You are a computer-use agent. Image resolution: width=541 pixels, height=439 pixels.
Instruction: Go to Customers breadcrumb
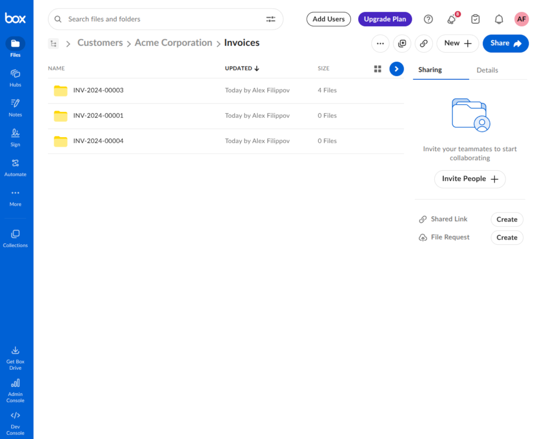point(100,43)
